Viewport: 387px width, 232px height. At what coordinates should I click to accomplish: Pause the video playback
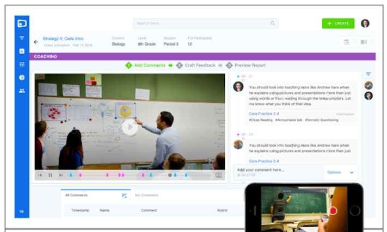pos(51,175)
